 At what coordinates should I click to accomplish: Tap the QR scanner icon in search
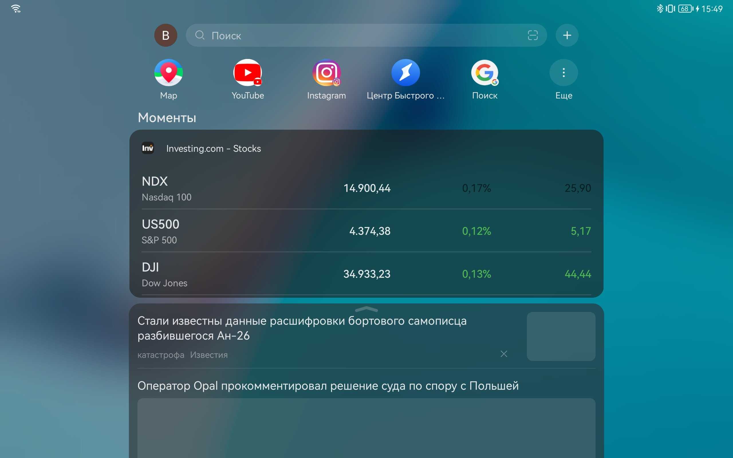(x=533, y=35)
